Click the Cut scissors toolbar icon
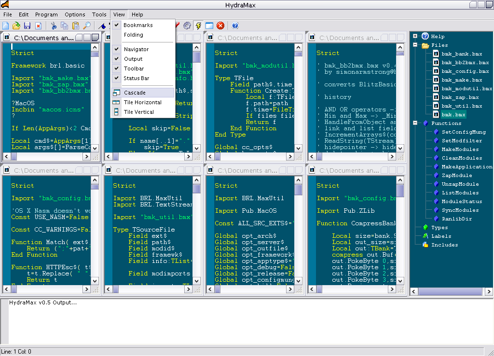Screen dimensions: 494x356 (x=54, y=26)
